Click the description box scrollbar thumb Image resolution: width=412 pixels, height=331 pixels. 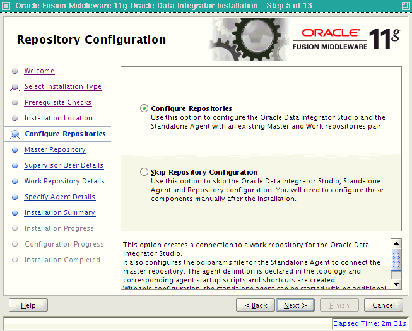(x=396, y=260)
